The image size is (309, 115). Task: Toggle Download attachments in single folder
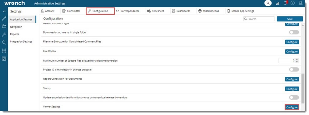pyautogui.click(x=294, y=32)
